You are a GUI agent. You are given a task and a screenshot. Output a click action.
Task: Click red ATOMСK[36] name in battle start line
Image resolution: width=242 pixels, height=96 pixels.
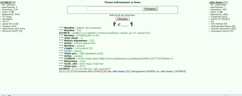[x=100, y=71]
